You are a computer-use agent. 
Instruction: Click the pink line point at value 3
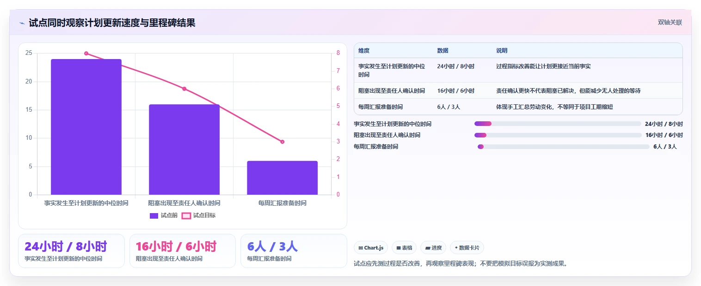282,142
